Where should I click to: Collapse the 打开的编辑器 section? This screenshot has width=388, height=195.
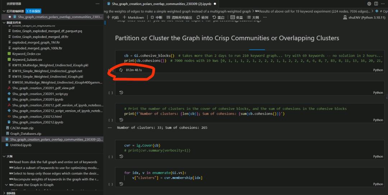(x=4, y=11)
